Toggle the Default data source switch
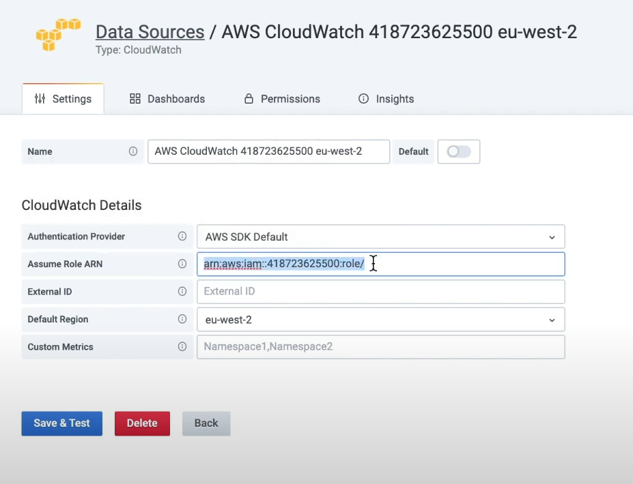The height and width of the screenshot is (484, 633). pyautogui.click(x=459, y=151)
